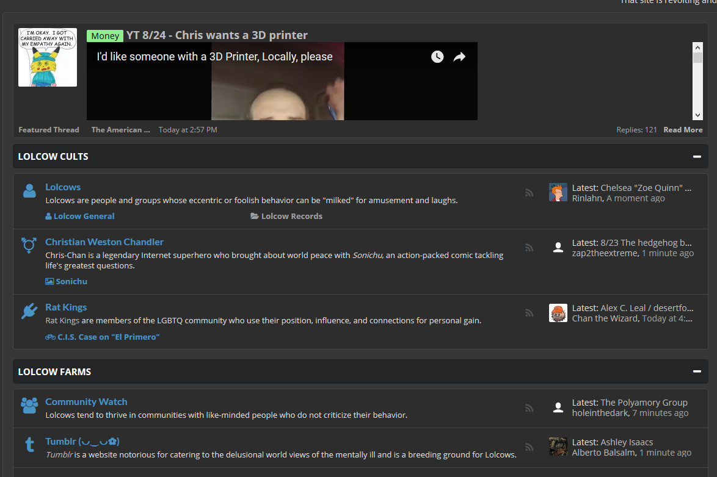Collapse the LOLCOW CULTS category
This screenshot has height=477, width=717.
[697, 156]
